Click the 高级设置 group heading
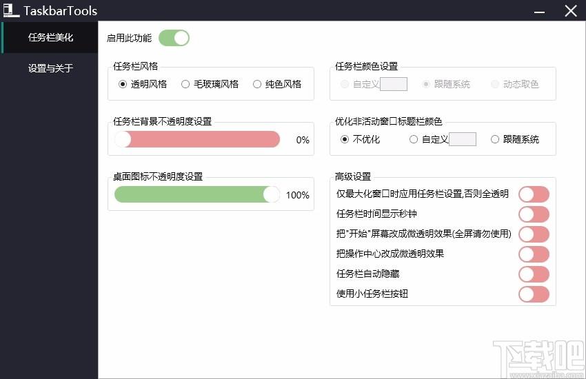The width and height of the screenshot is (586, 379). pos(353,176)
